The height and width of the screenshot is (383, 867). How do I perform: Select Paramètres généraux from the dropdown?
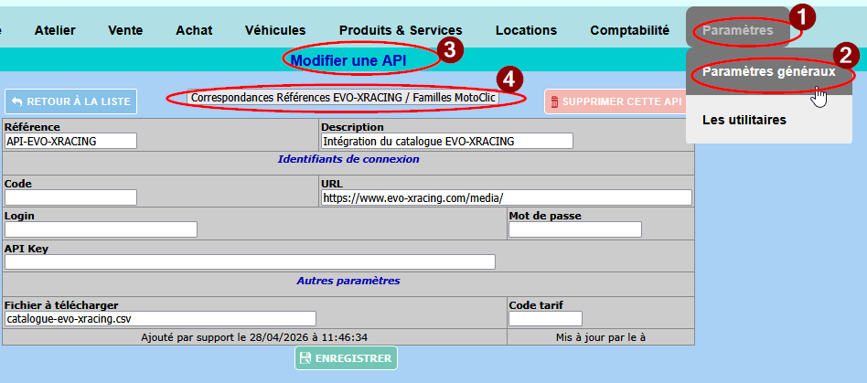pos(768,72)
